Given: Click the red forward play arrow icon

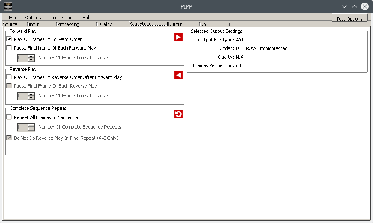Looking at the screenshot, I should [178, 37].
